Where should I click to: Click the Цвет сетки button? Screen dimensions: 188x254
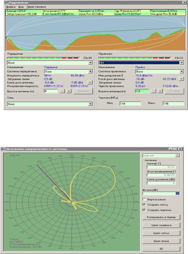(161, 233)
